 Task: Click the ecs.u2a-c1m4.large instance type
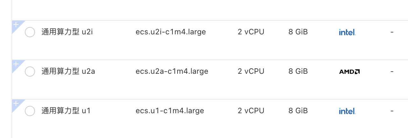[x=172, y=72]
